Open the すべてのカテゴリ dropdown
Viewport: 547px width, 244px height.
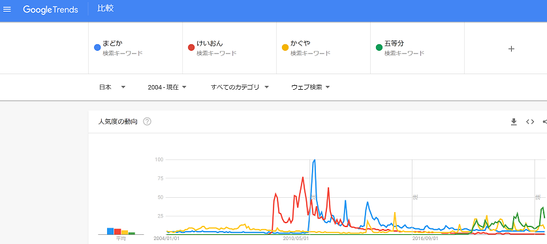click(x=240, y=87)
